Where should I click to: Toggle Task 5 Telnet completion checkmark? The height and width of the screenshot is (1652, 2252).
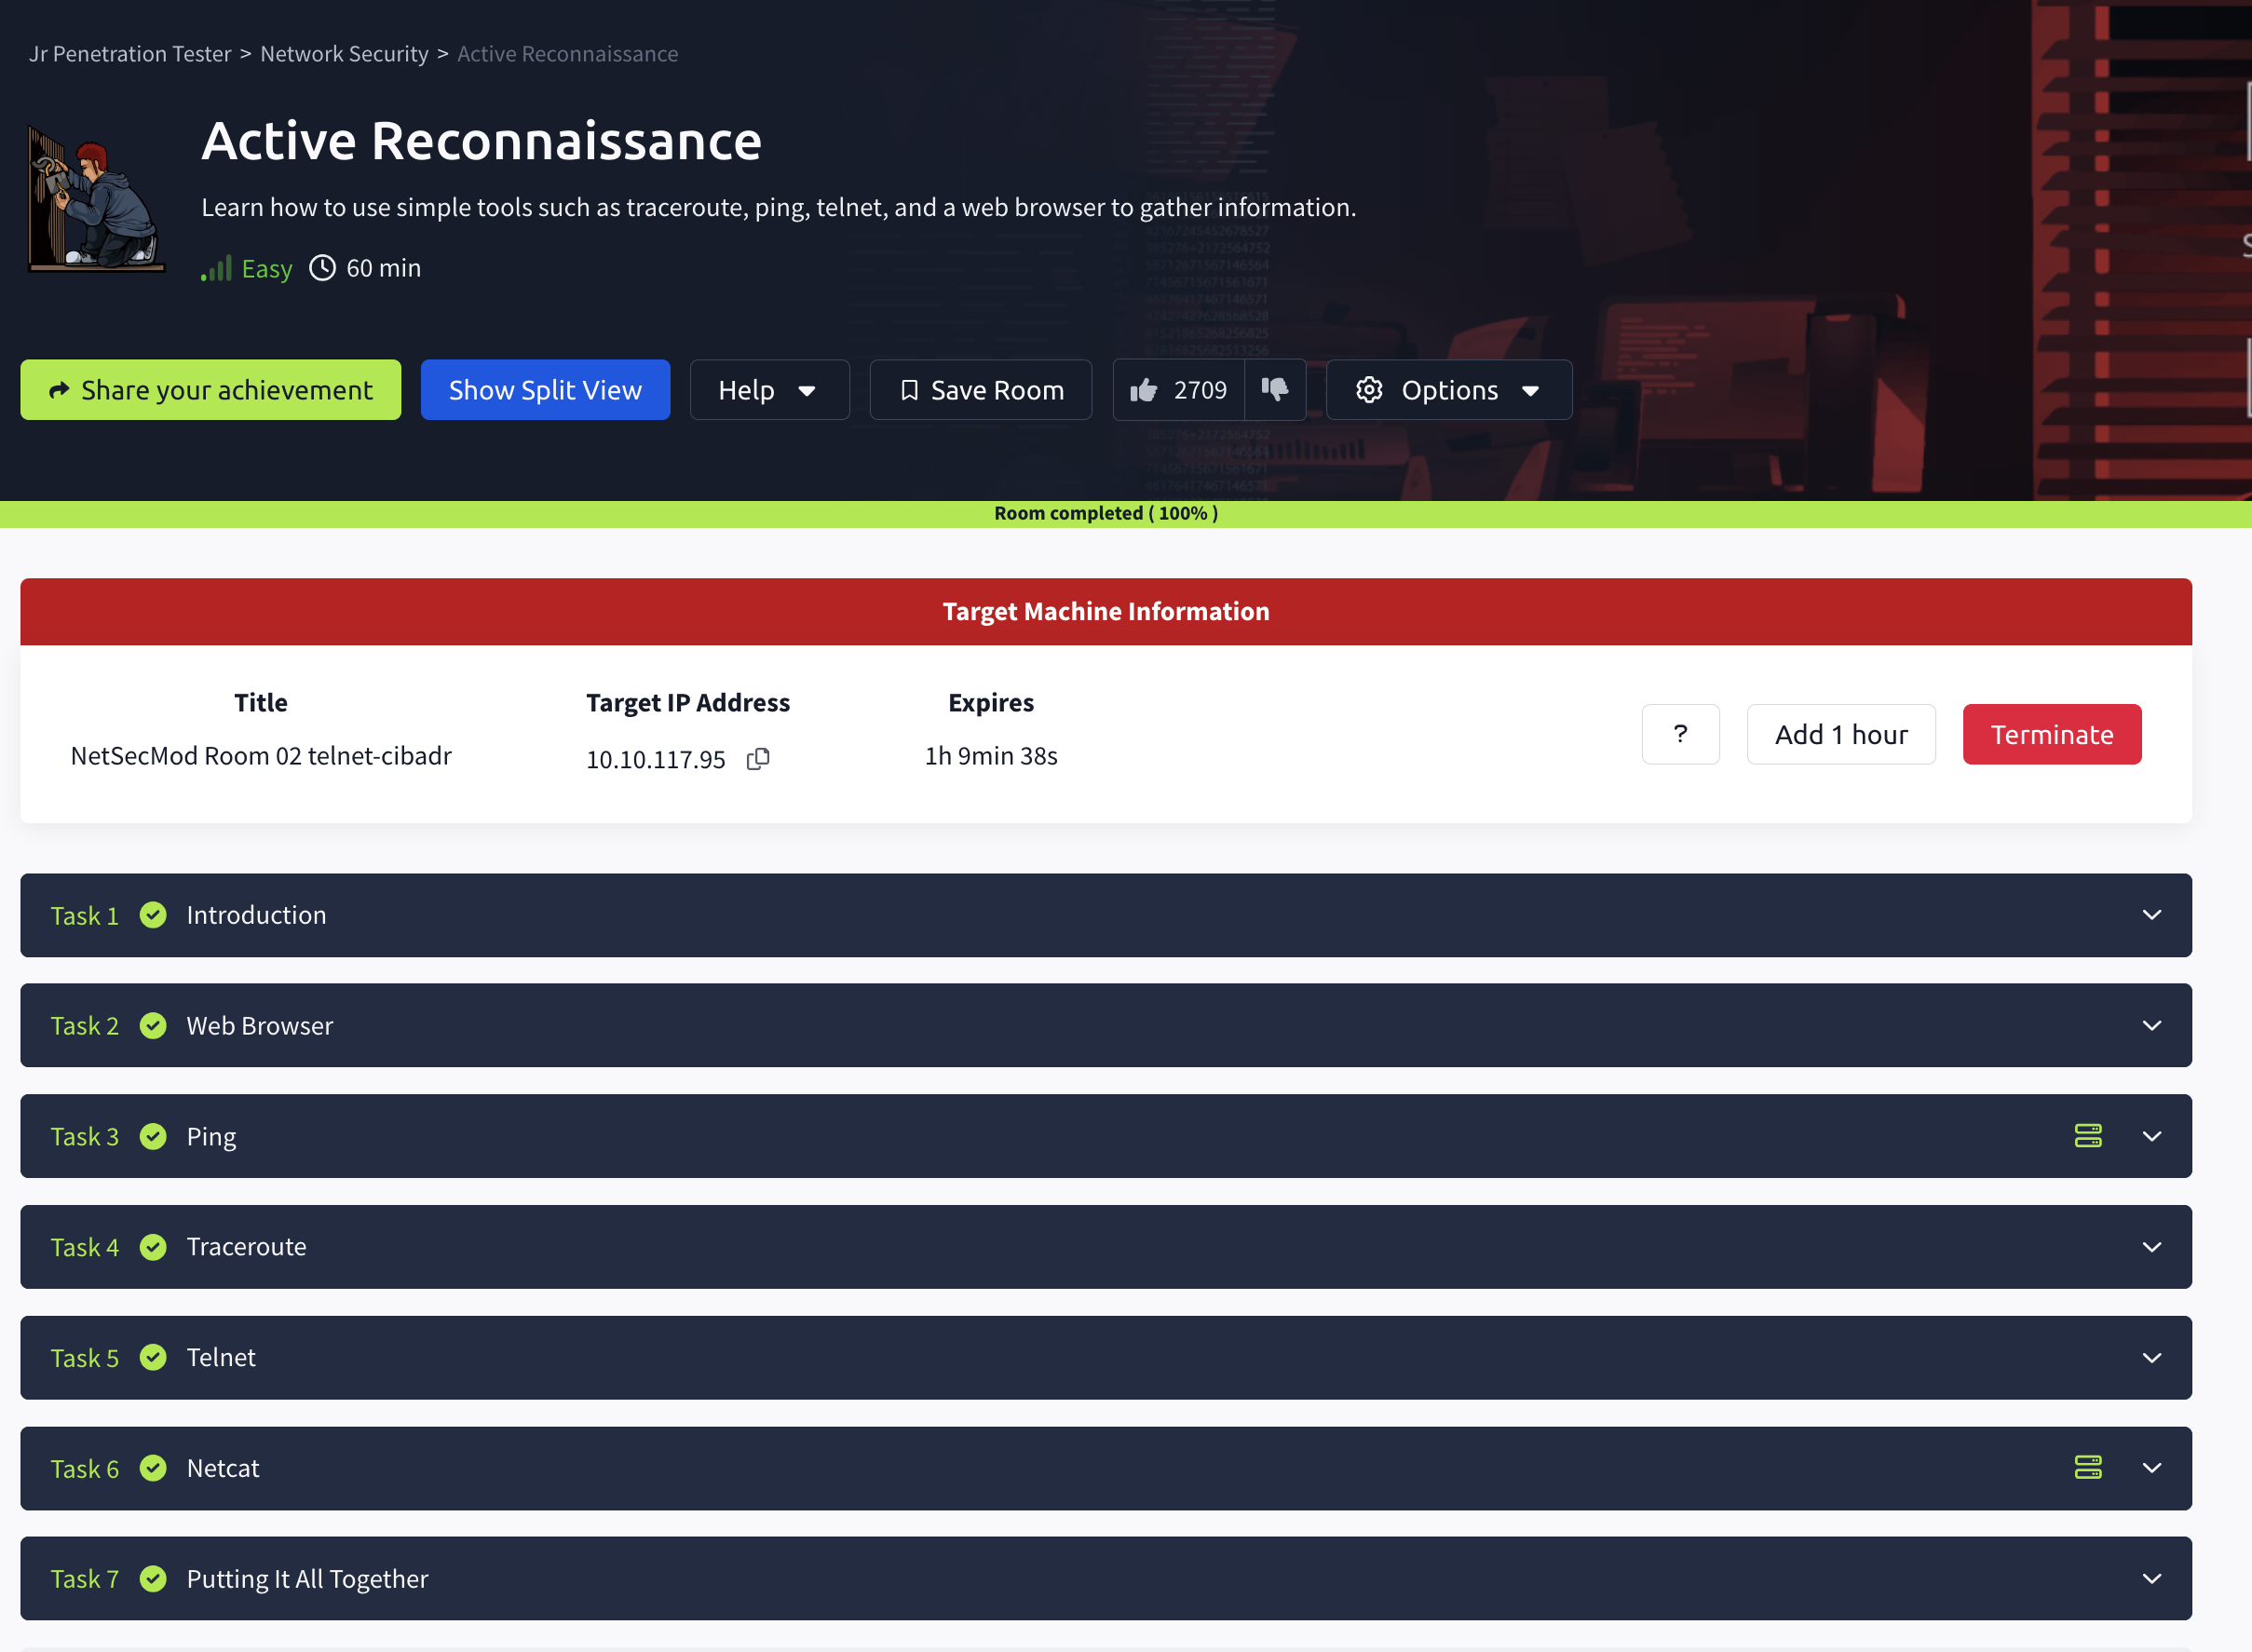153,1358
